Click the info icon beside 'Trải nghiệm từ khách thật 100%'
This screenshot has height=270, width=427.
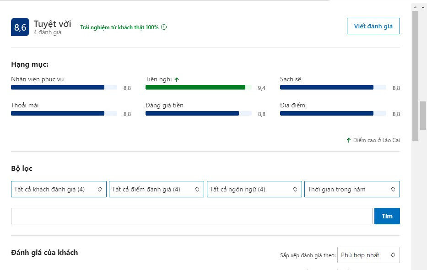point(164,27)
